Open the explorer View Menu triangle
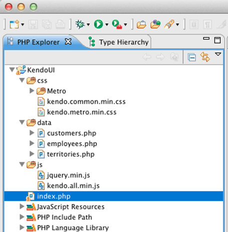 pyautogui.click(x=218, y=54)
